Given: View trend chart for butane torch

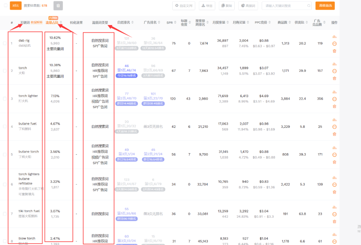Looking at the screenshot, I should click(335, 148).
